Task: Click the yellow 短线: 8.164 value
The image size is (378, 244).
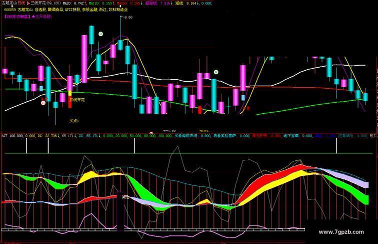Action: (x=187, y=4)
